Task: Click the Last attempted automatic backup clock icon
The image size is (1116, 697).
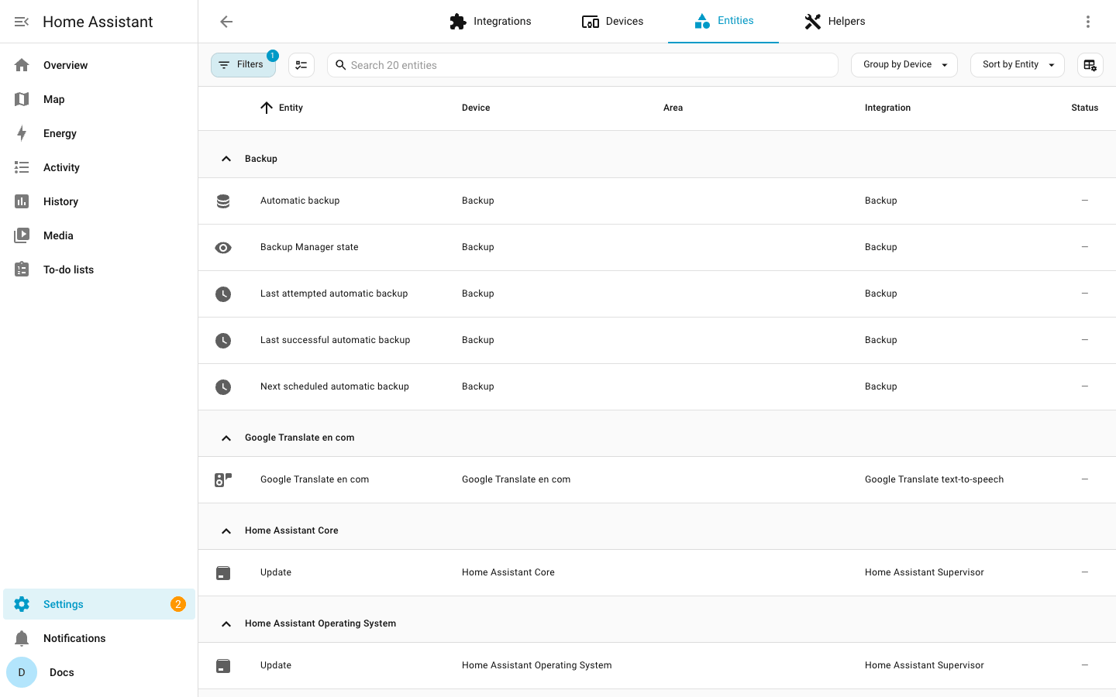Action: [x=223, y=294]
